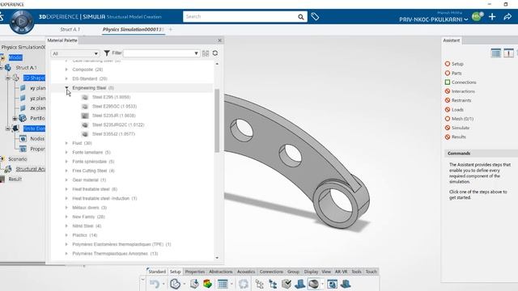Click the feature tree nodes icon
This screenshot has height=291, width=518.
tap(260, 284)
